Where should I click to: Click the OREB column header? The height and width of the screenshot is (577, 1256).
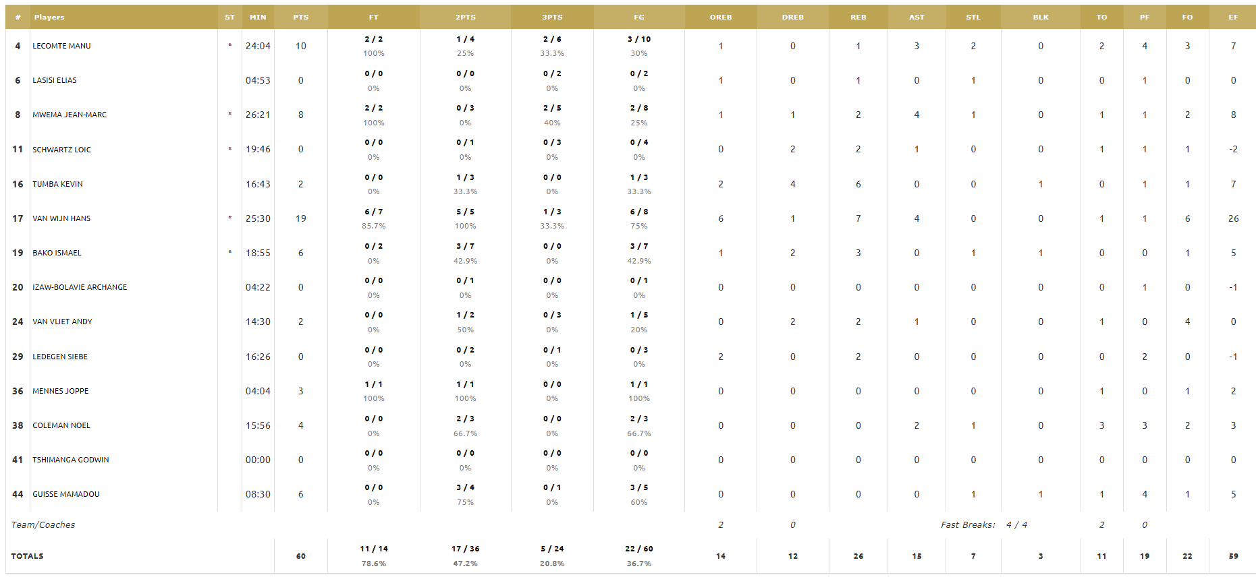point(721,18)
